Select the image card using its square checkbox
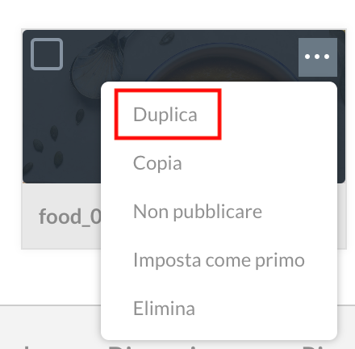The height and width of the screenshot is (349, 355). (47, 54)
